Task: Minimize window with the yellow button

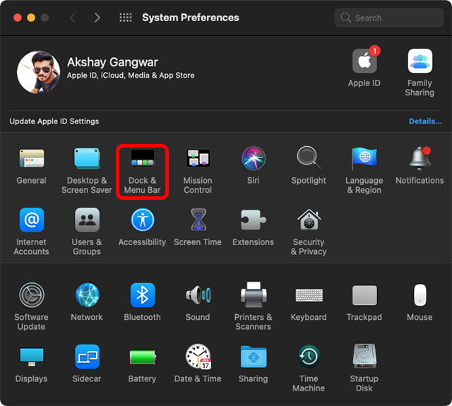Action: coord(31,18)
